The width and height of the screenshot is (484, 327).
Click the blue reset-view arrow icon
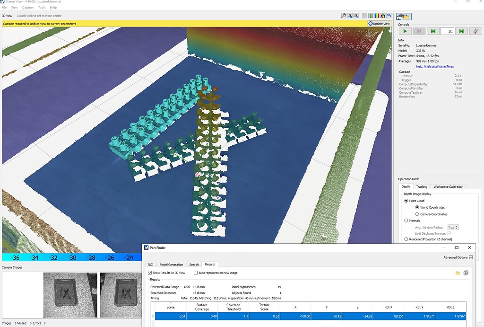(x=389, y=15)
